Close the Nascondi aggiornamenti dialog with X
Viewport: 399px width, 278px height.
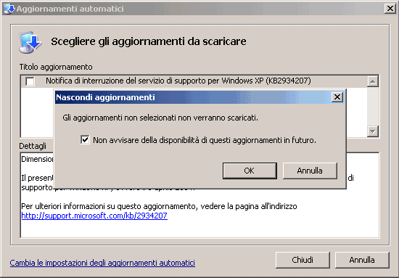(337, 97)
